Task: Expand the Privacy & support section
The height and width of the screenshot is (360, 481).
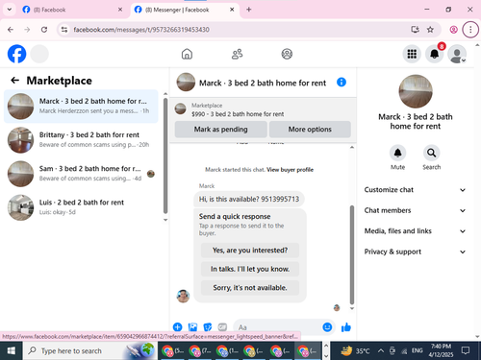Action: (x=415, y=252)
